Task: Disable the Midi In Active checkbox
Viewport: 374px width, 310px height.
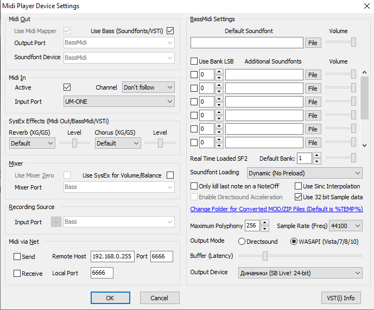Action: 67,87
